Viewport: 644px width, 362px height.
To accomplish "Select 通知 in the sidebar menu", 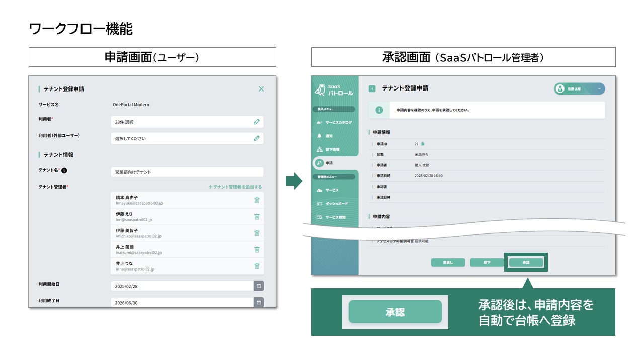I will click(x=325, y=136).
